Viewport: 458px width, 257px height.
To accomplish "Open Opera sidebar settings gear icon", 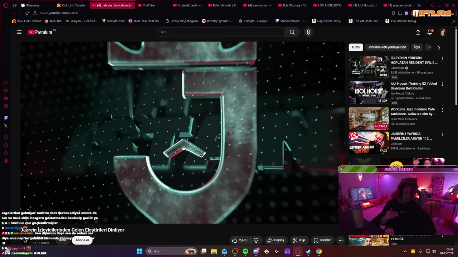I will click(6, 161).
